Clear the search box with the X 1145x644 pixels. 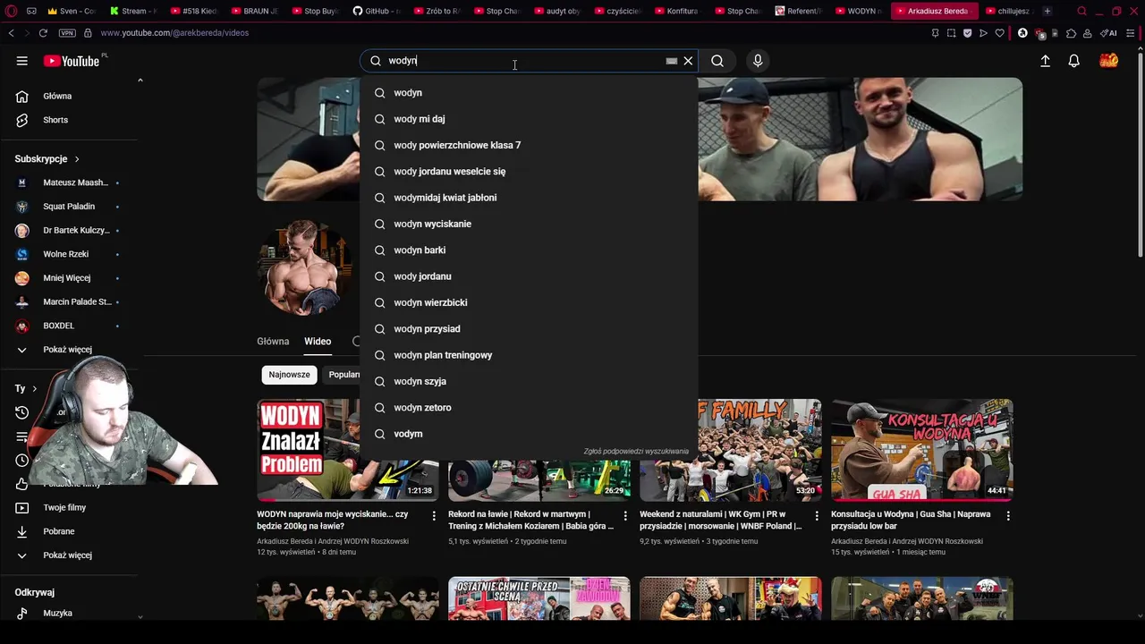point(688,61)
